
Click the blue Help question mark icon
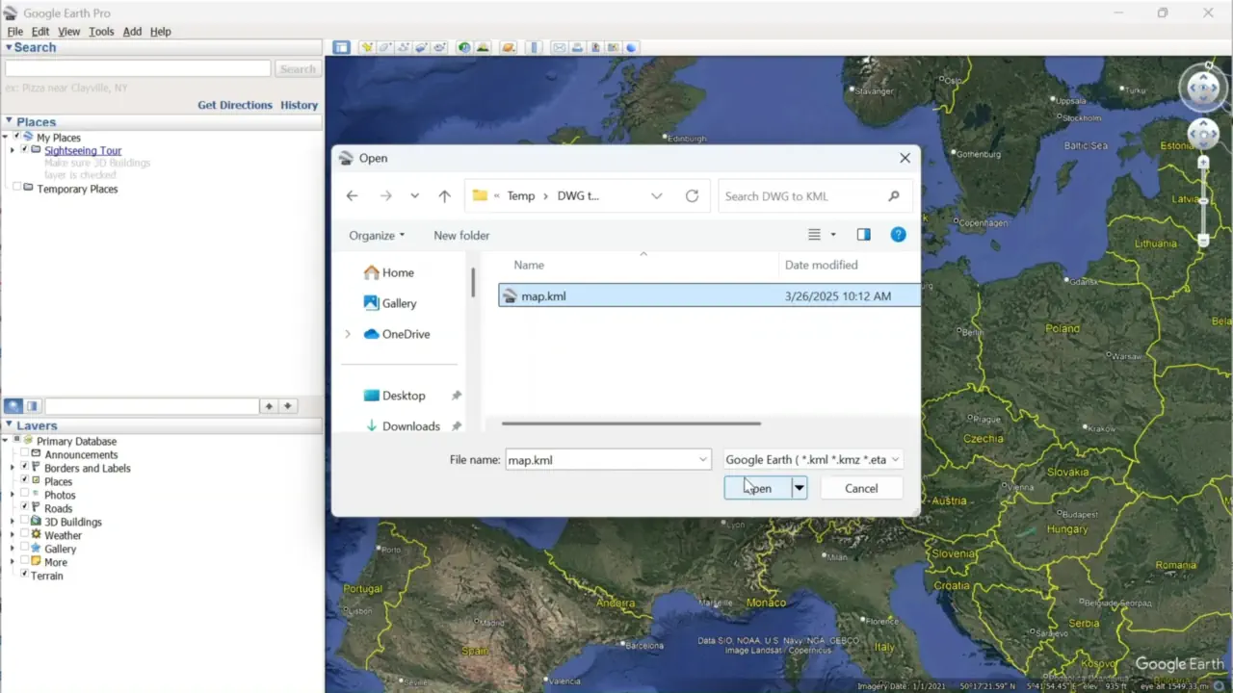898,235
